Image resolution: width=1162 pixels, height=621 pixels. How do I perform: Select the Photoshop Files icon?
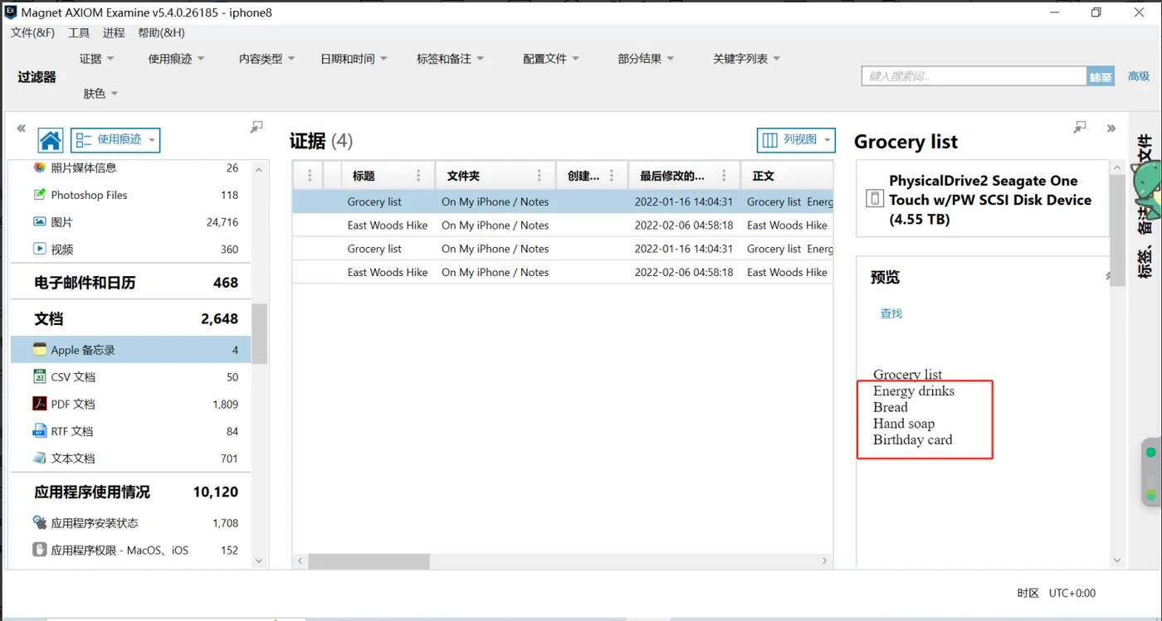39,195
